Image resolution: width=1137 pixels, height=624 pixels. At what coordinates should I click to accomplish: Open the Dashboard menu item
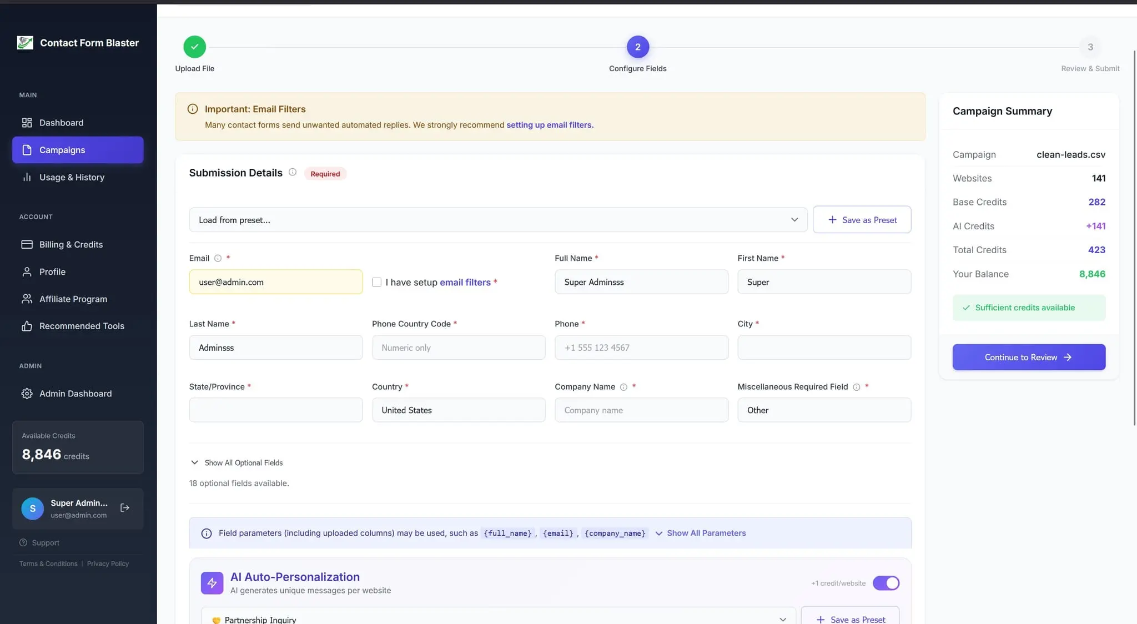coord(78,123)
